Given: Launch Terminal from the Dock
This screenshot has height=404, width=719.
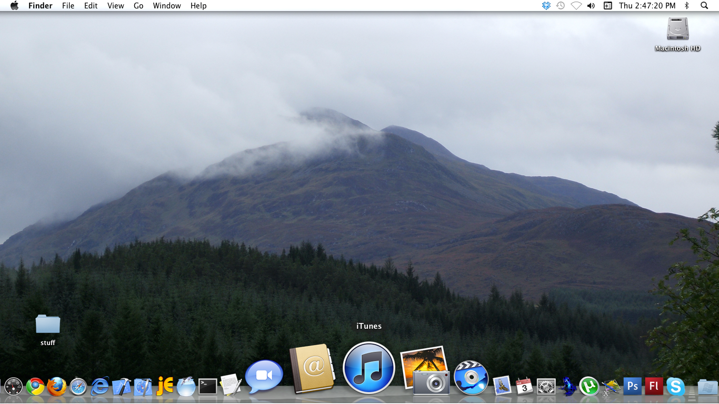Looking at the screenshot, I should (x=207, y=387).
